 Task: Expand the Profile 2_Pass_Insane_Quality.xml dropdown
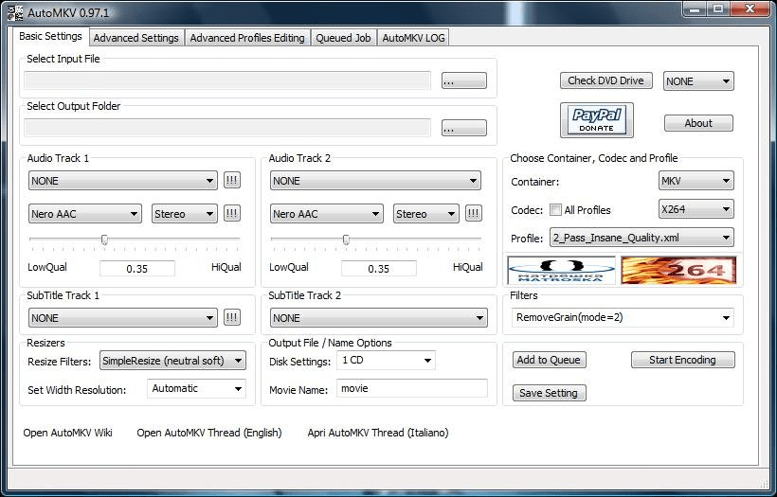(x=641, y=238)
